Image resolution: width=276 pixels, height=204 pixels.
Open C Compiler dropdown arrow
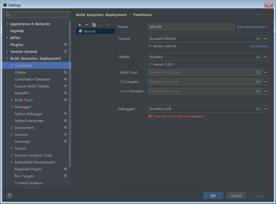(x=265, y=82)
